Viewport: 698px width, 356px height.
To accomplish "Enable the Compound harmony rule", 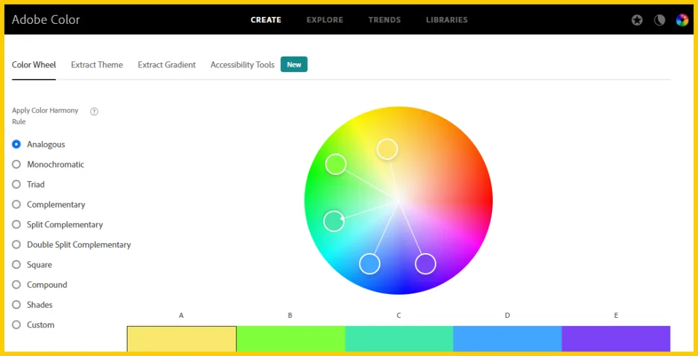I will tap(40, 285).
